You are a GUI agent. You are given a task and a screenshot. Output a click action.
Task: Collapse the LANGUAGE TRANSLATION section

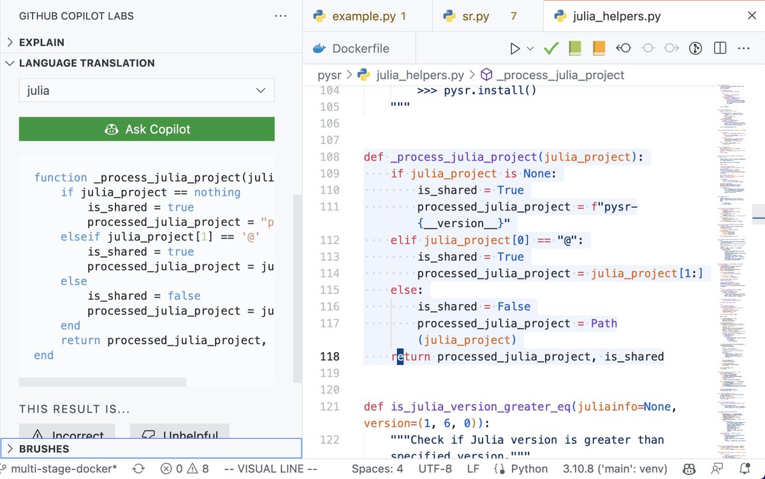coord(151,63)
